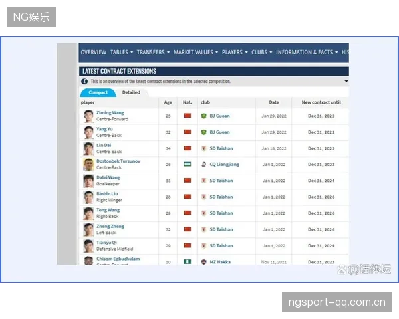The height and width of the screenshot is (319, 399).
Task: Select the Compact tab
Action: [98, 92]
